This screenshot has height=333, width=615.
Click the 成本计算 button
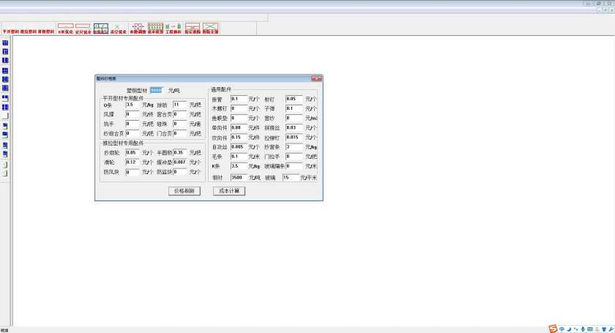click(x=229, y=190)
